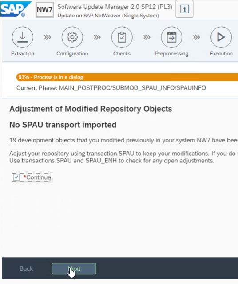This screenshot has height=284, width=238.
Task: Click the 'Use transactions SPAU and SPAU_ENH' line
Action: pos(112,161)
